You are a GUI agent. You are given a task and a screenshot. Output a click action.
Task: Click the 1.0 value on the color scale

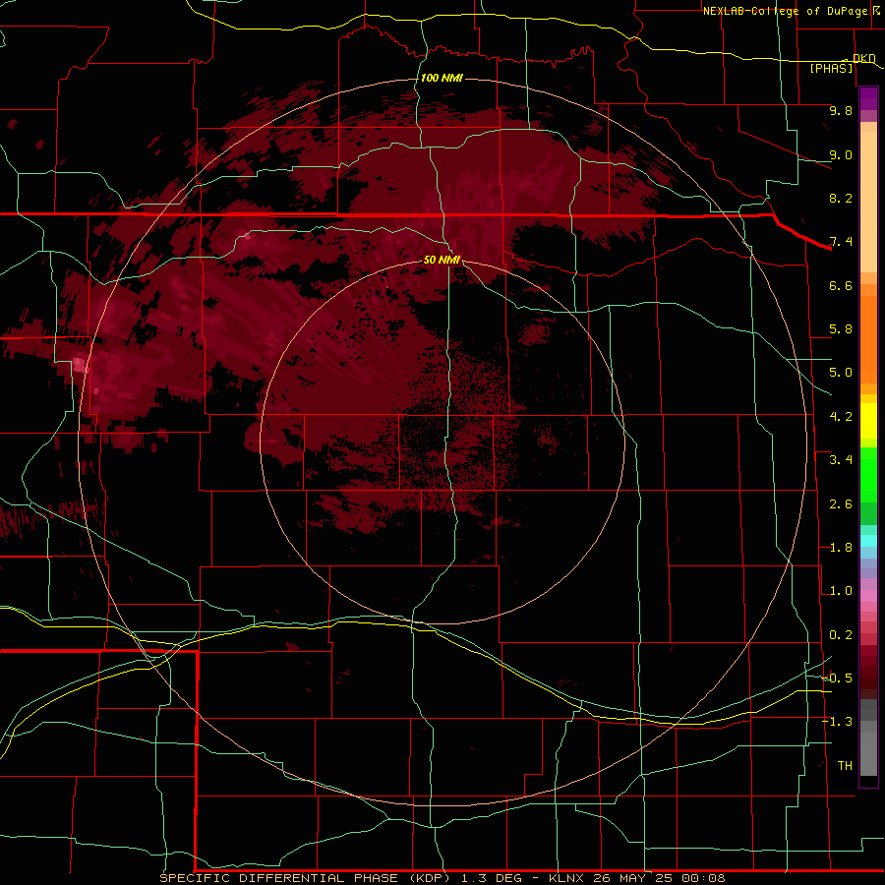point(841,591)
